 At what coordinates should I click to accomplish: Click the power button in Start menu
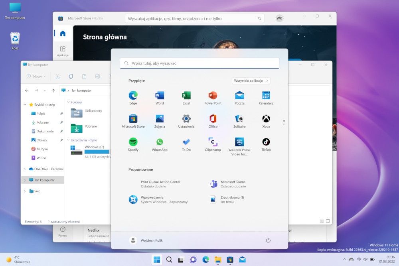[268, 240]
